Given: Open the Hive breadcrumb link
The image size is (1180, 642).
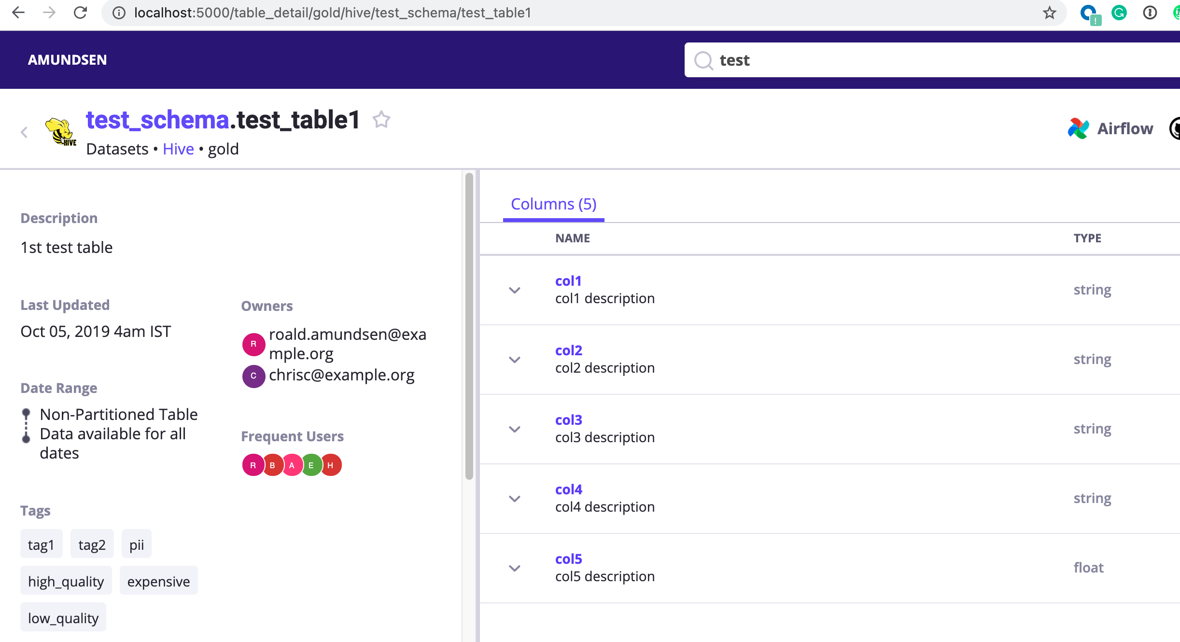Looking at the screenshot, I should click(178, 149).
